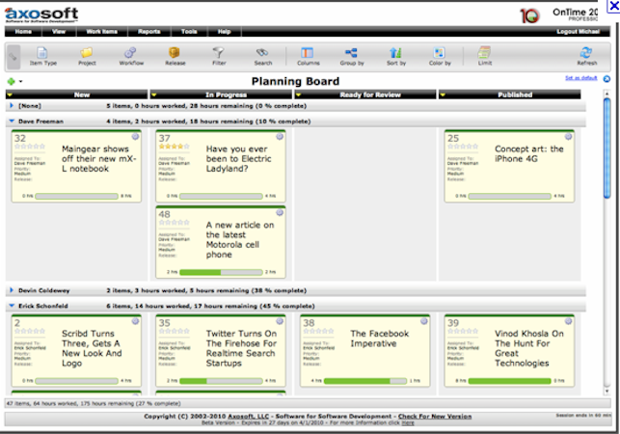Click the beta info 'Here' link
The image size is (620, 434).
(408, 423)
